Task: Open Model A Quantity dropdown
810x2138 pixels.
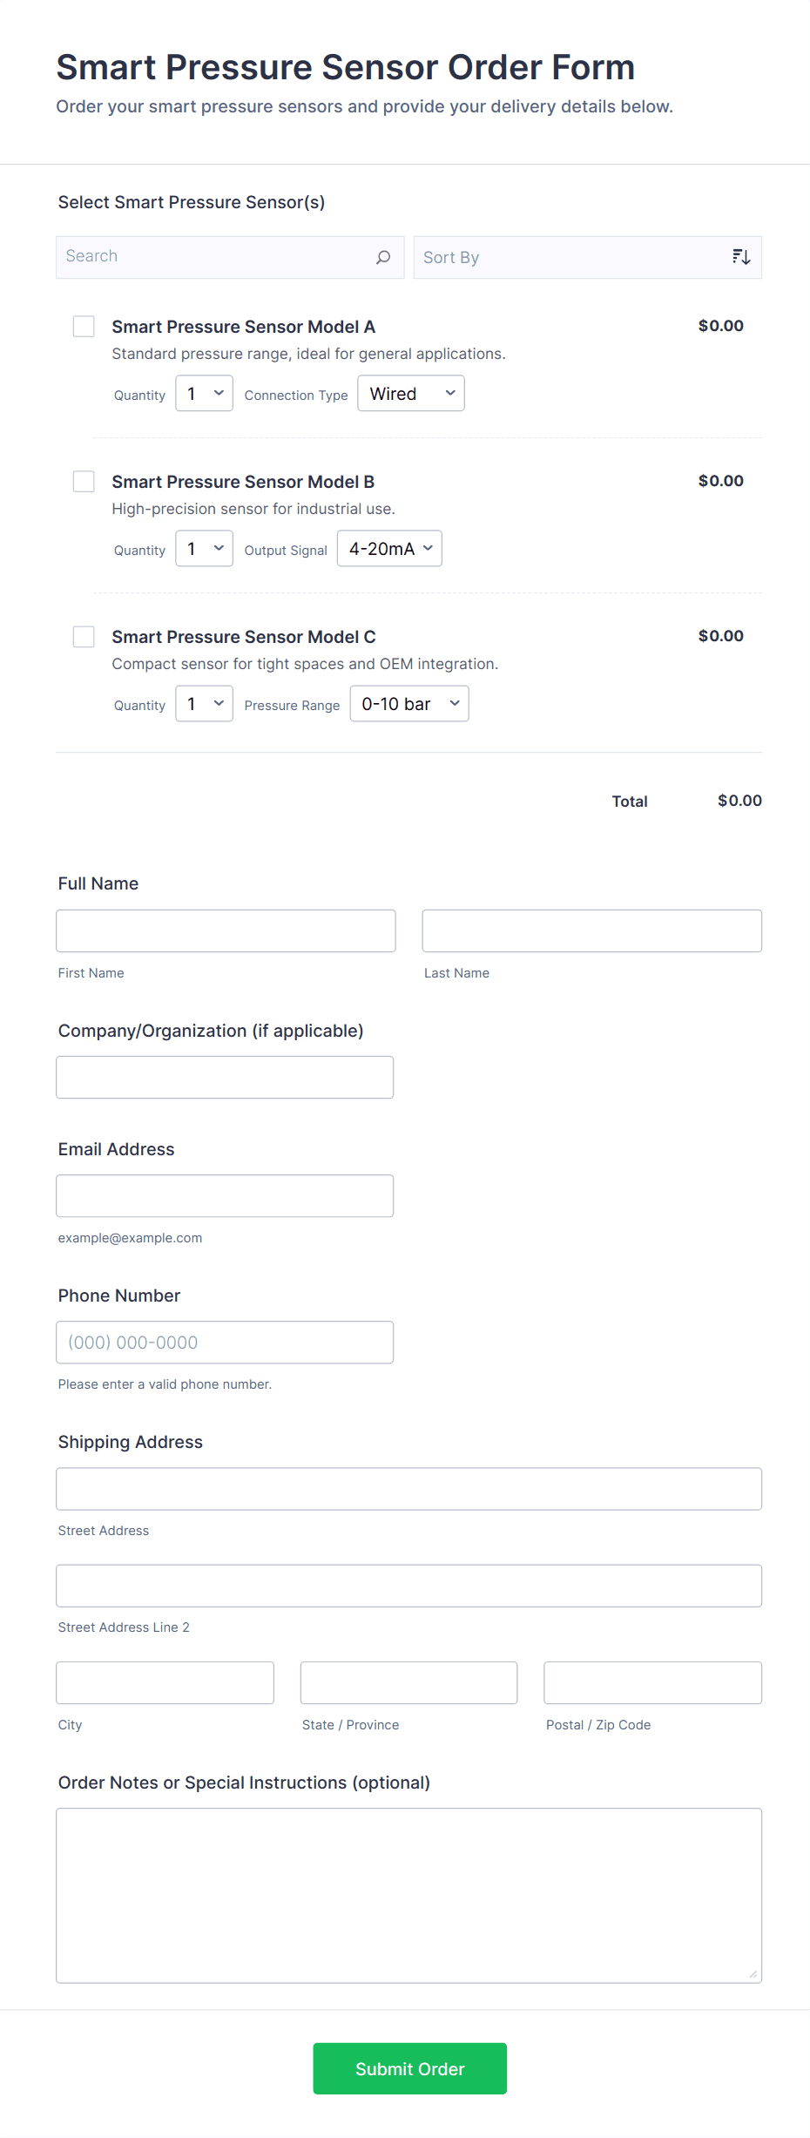Action: coord(204,394)
